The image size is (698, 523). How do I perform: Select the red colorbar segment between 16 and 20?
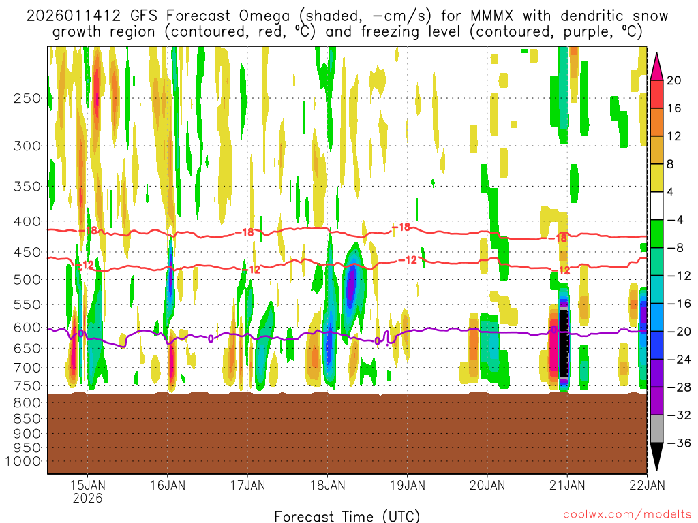(x=657, y=94)
